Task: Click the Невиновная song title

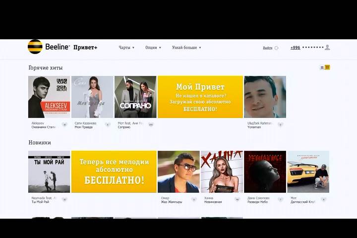Action: (x=213, y=202)
